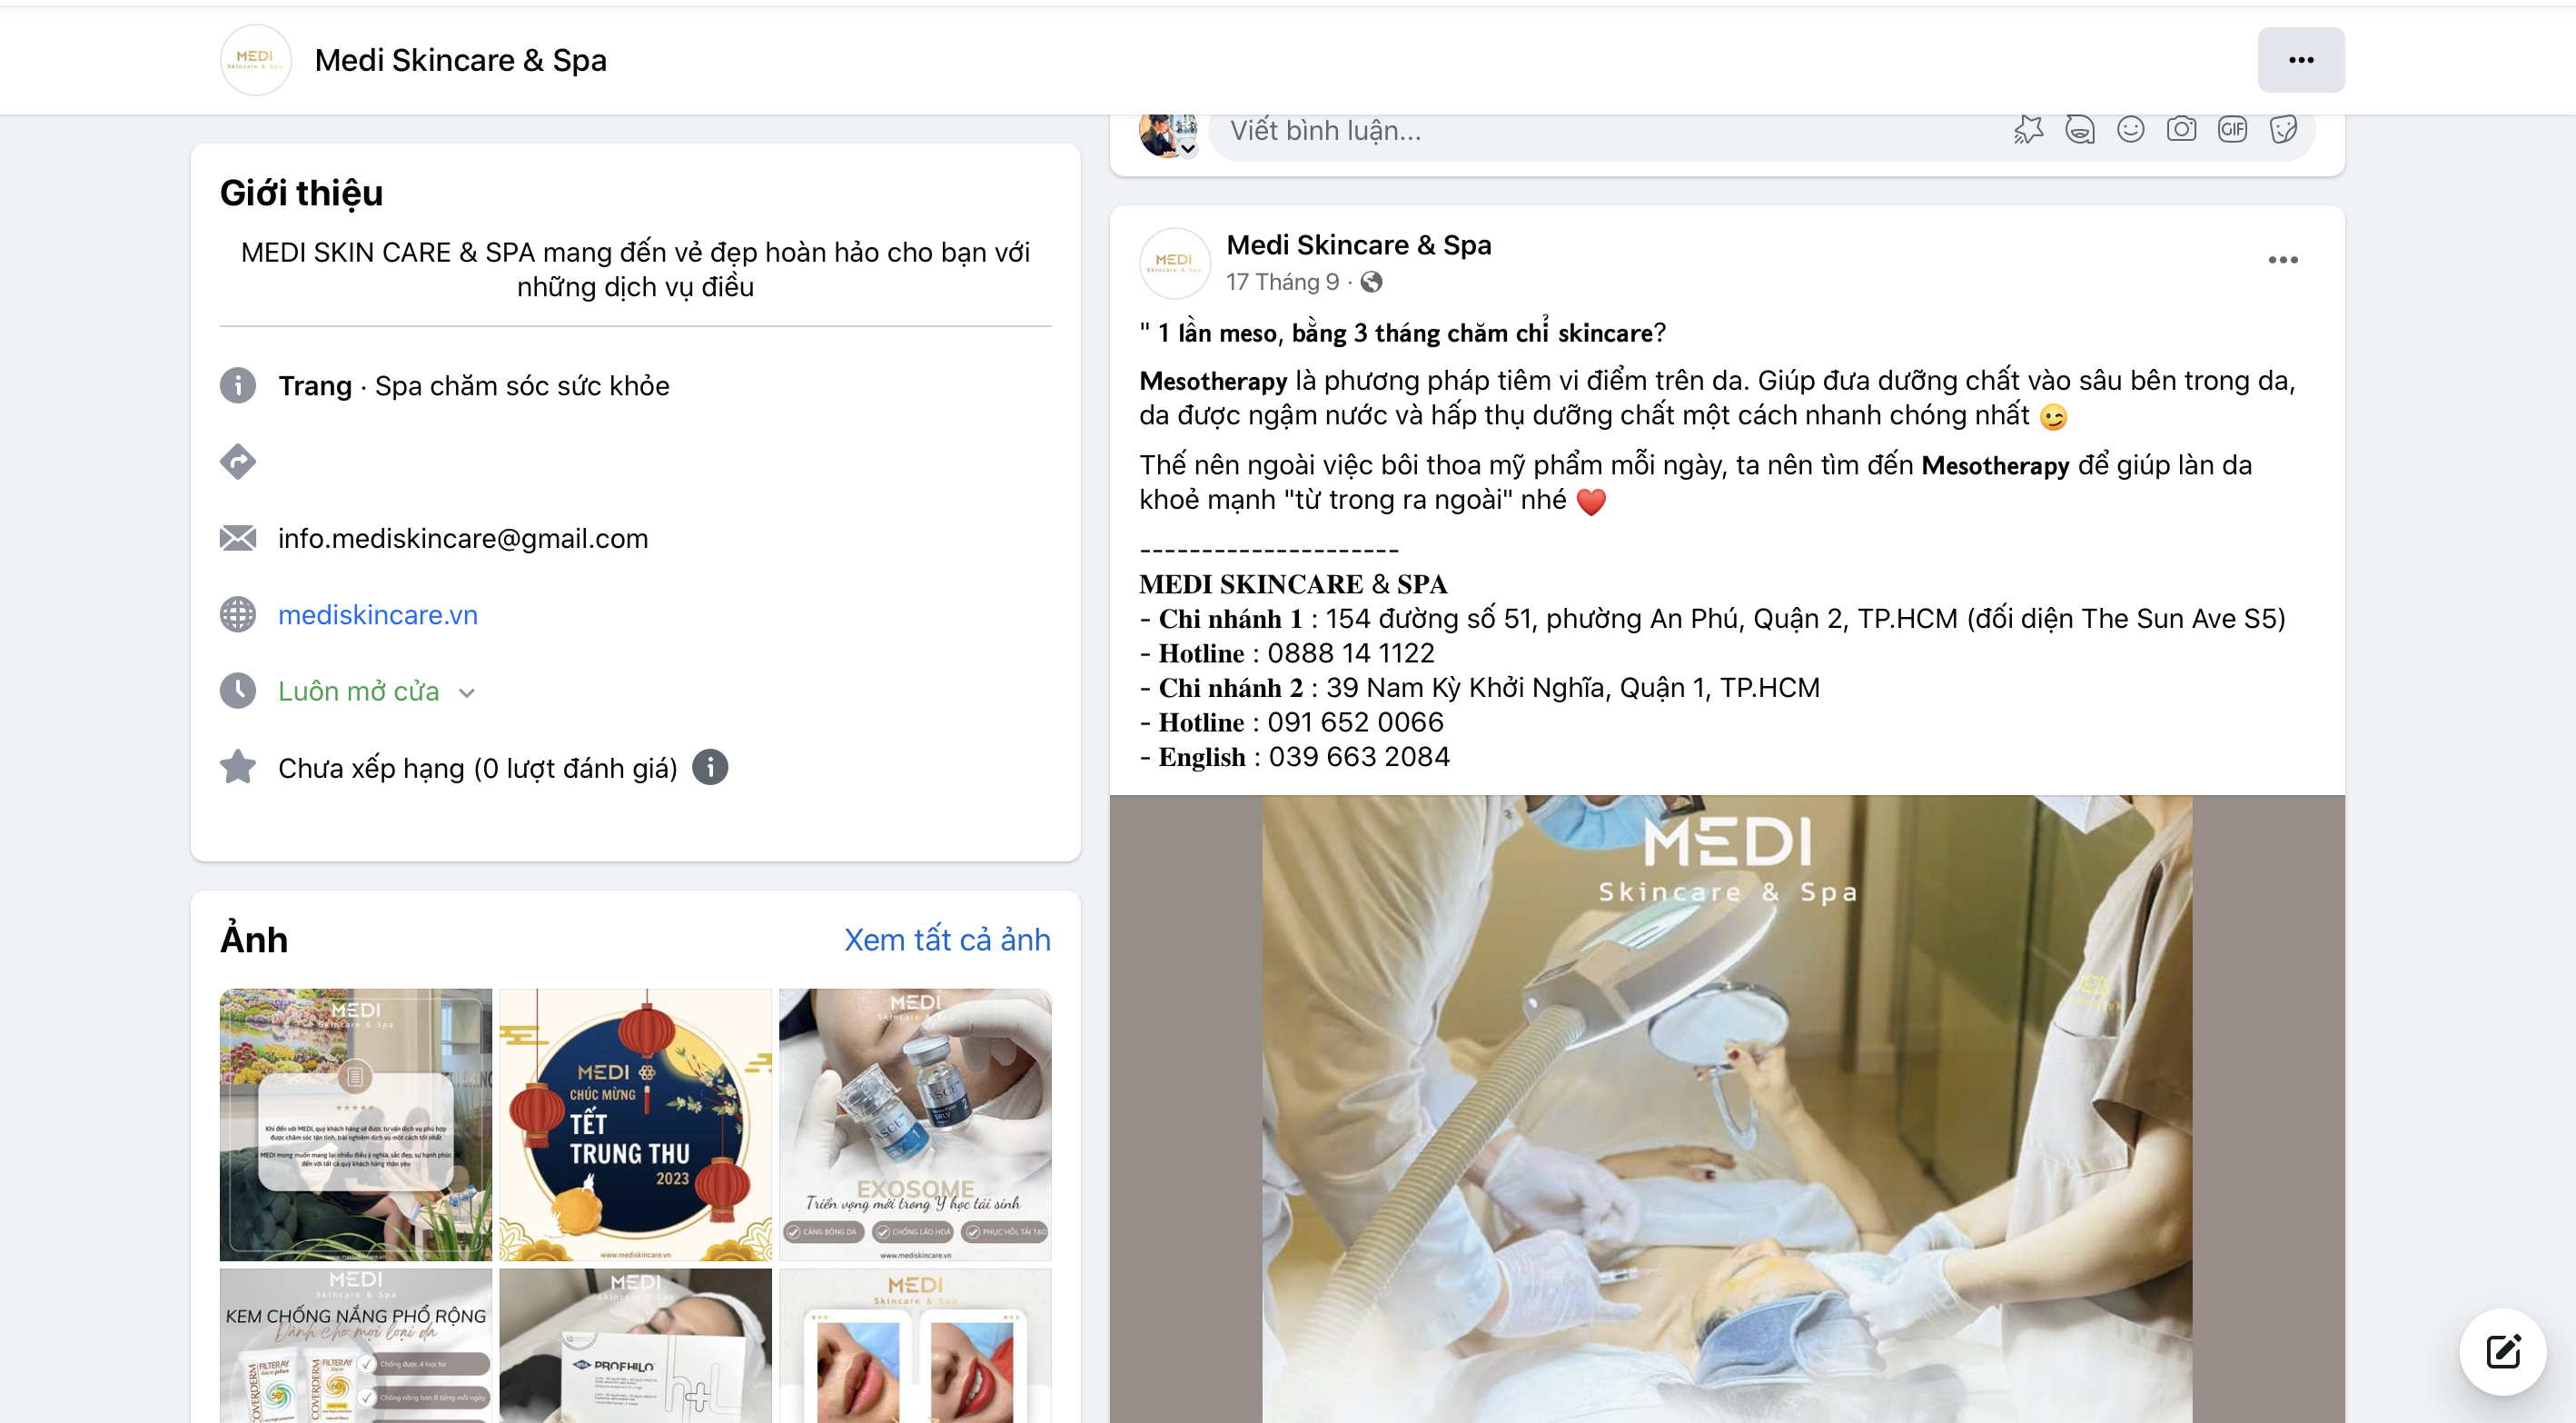Open the Exosome product photo thumbnail
2576x1423 pixels.
[x=914, y=1124]
